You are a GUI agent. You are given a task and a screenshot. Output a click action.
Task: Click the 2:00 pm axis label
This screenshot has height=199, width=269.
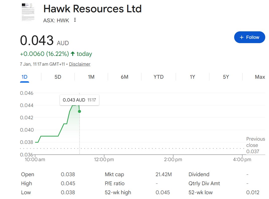click(173, 160)
